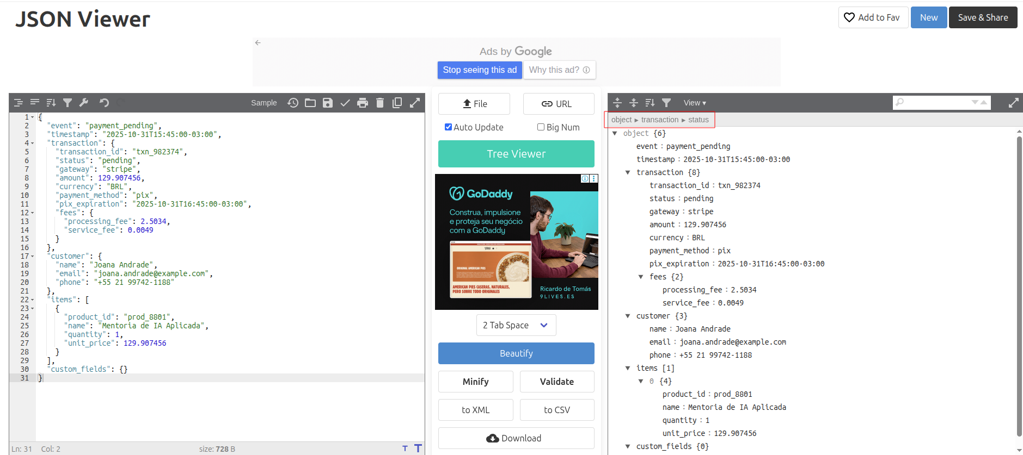Image resolution: width=1023 pixels, height=455 pixels.
Task: Click the save disk icon in editor
Action: tap(328, 103)
